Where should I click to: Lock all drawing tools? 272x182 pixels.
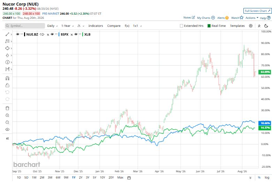[7, 85]
